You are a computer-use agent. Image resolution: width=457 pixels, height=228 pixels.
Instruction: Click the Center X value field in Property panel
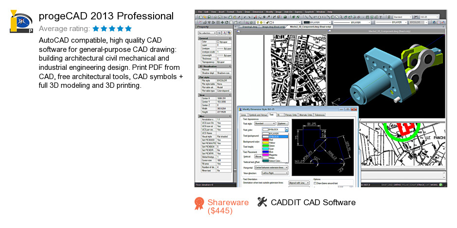click(224, 98)
